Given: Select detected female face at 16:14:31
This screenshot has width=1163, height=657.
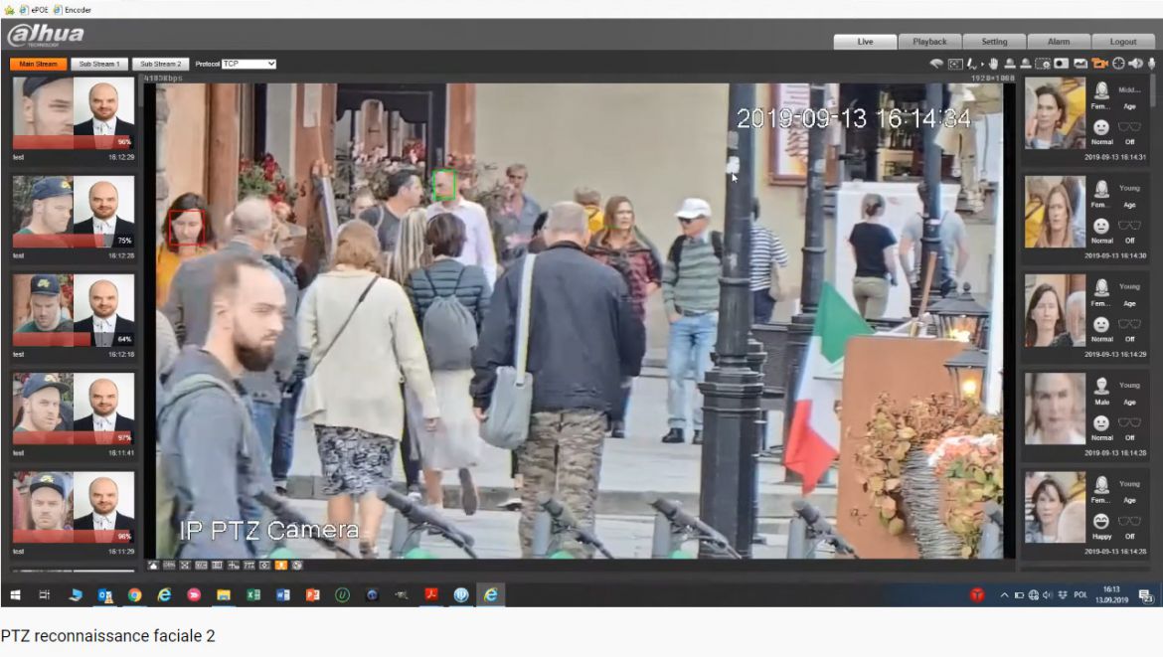Looking at the screenshot, I should click(1055, 113).
